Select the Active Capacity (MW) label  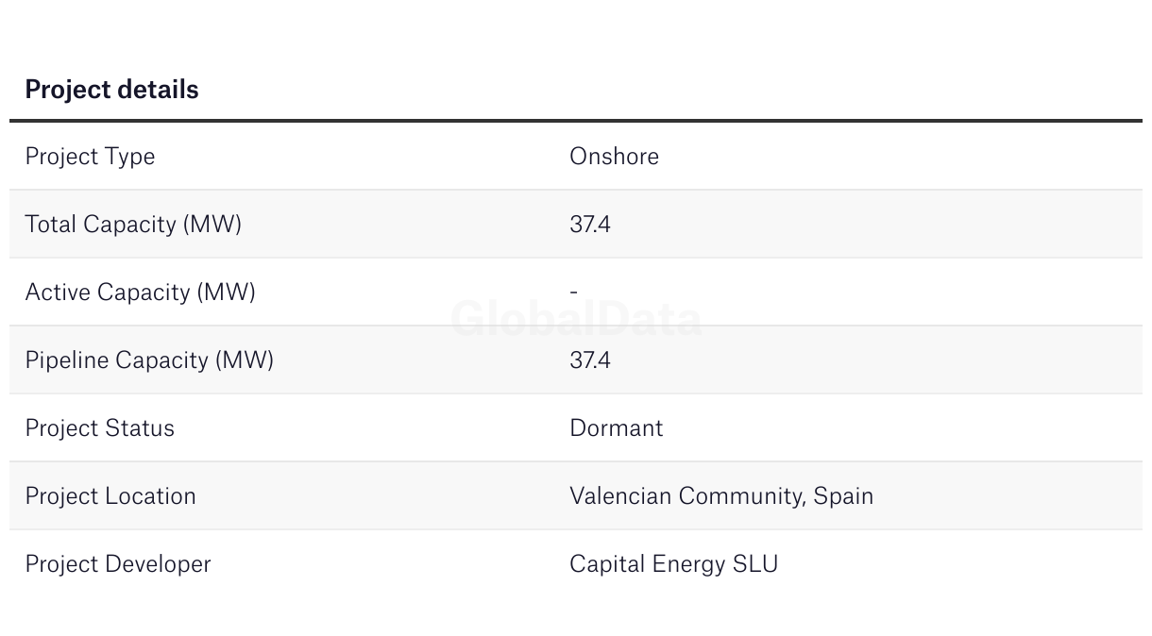(x=140, y=293)
